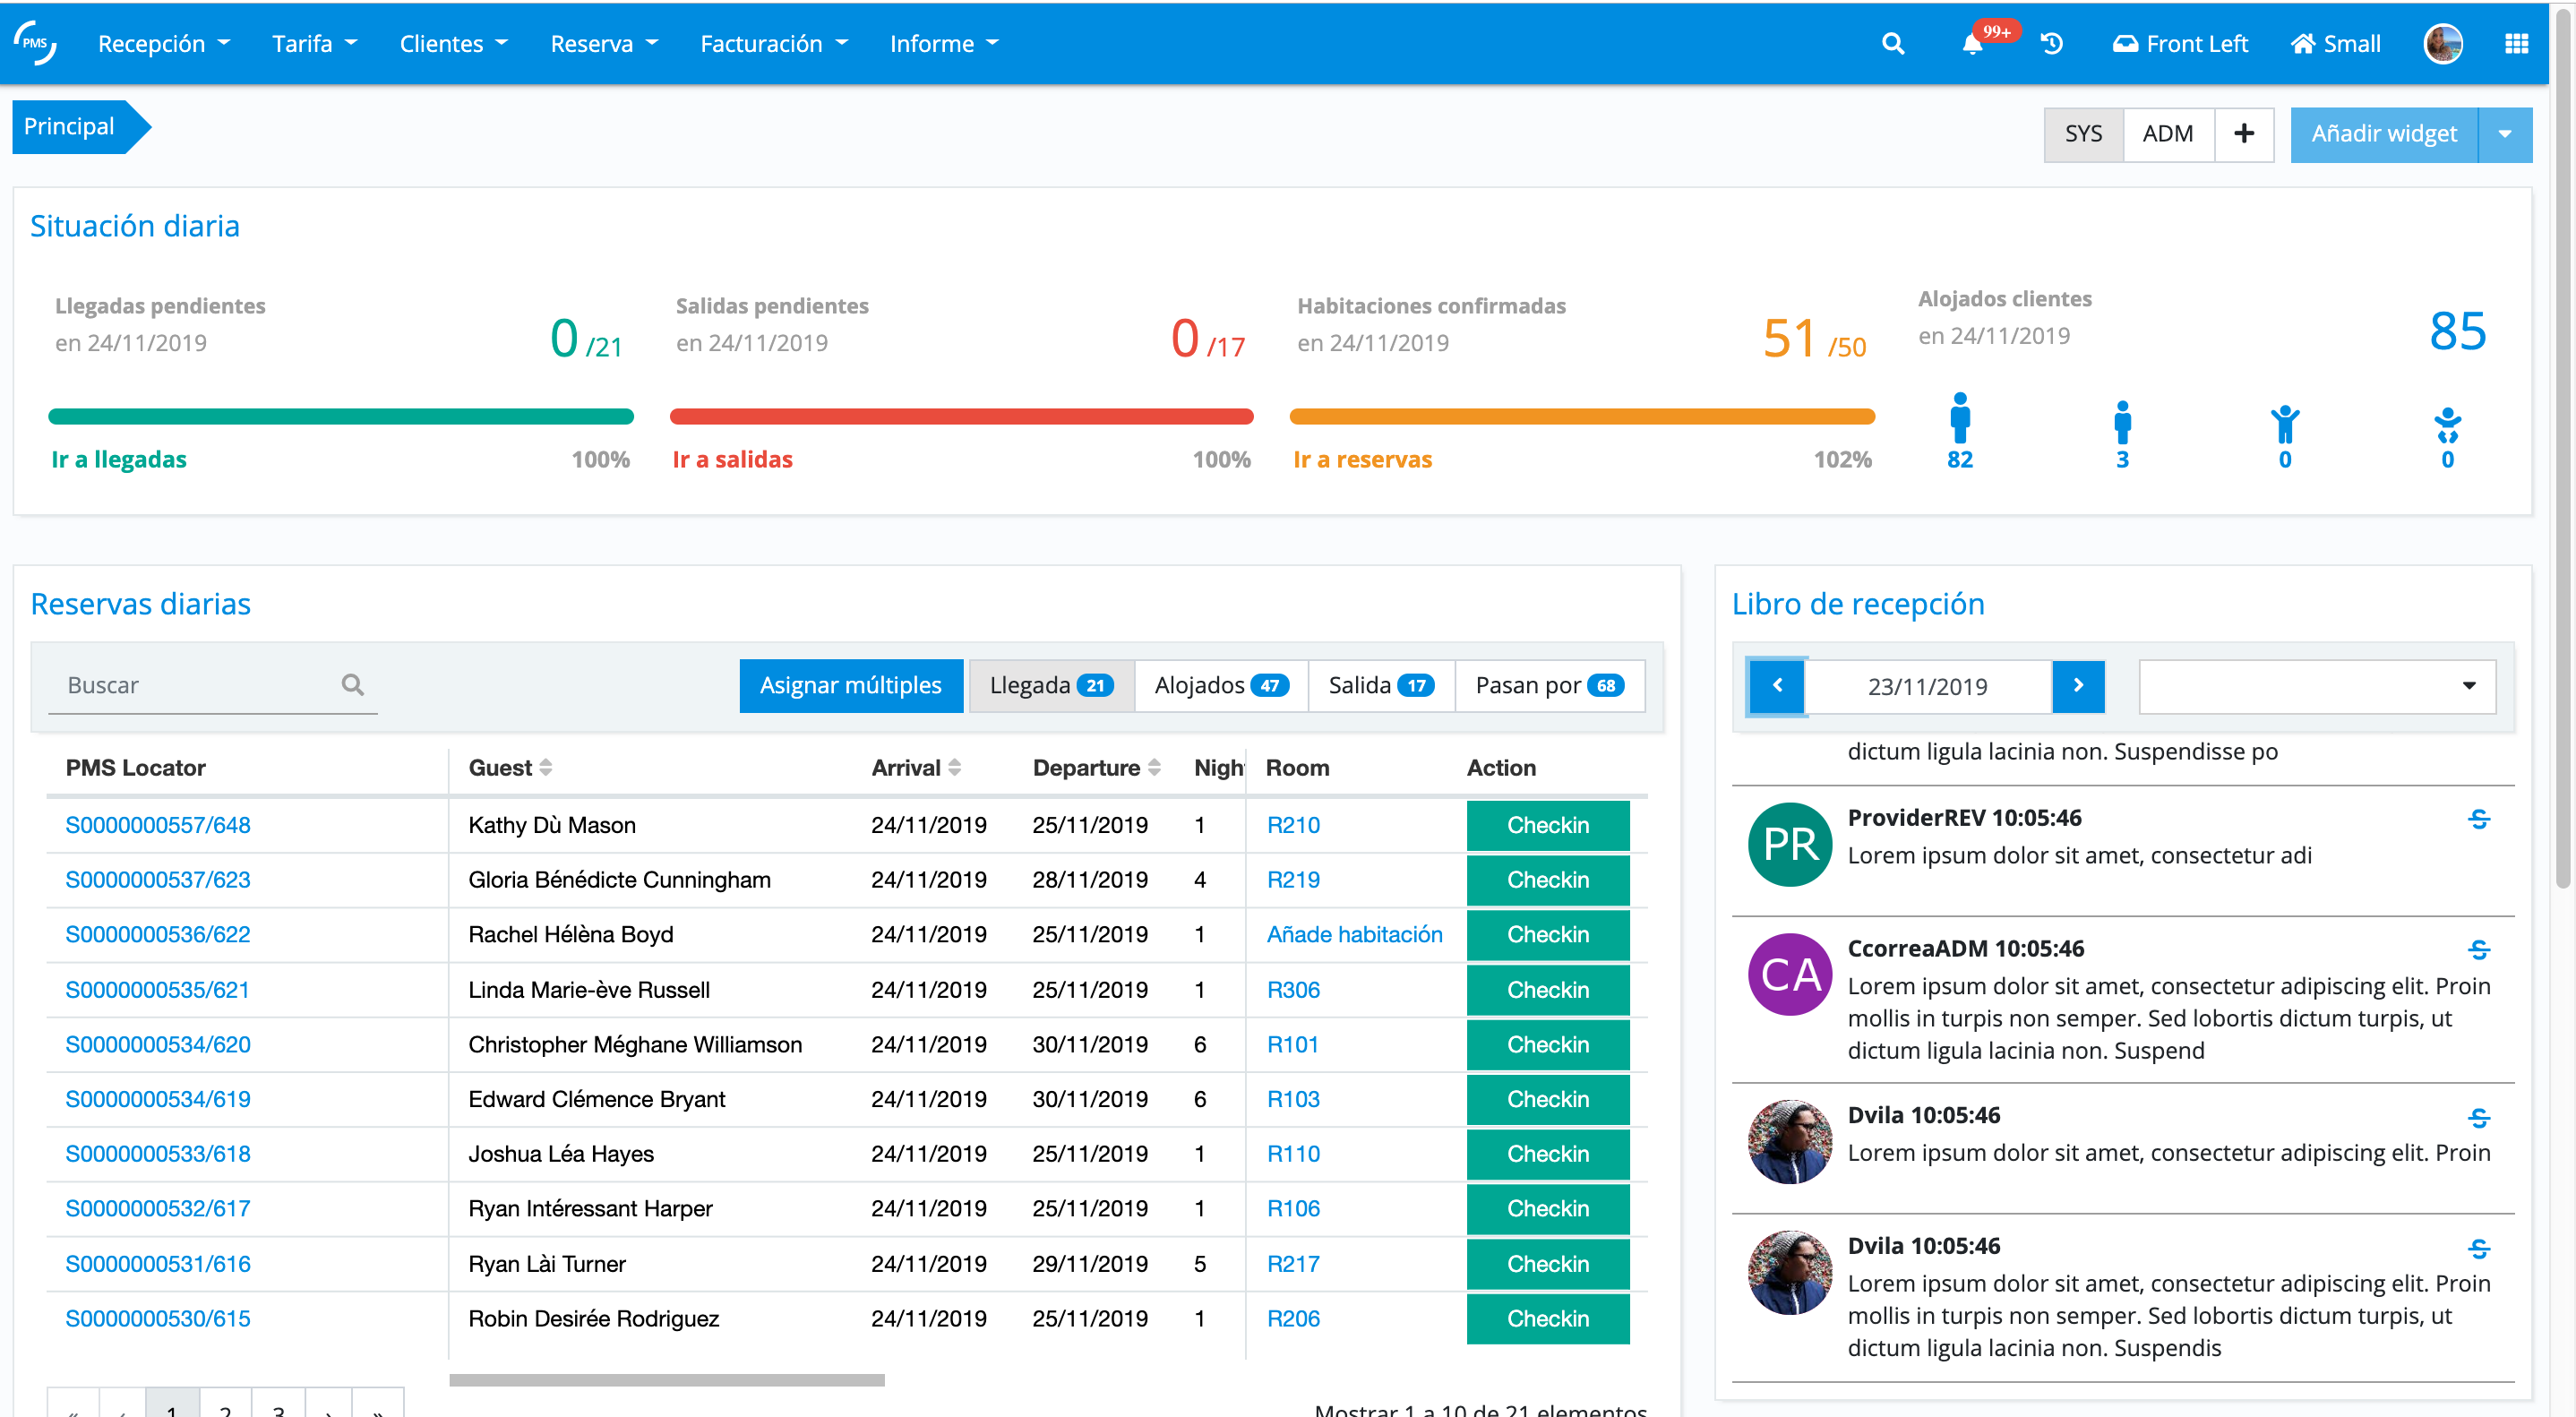Open the apps grid icon
The width and height of the screenshot is (2576, 1417).
(2516, 44)
